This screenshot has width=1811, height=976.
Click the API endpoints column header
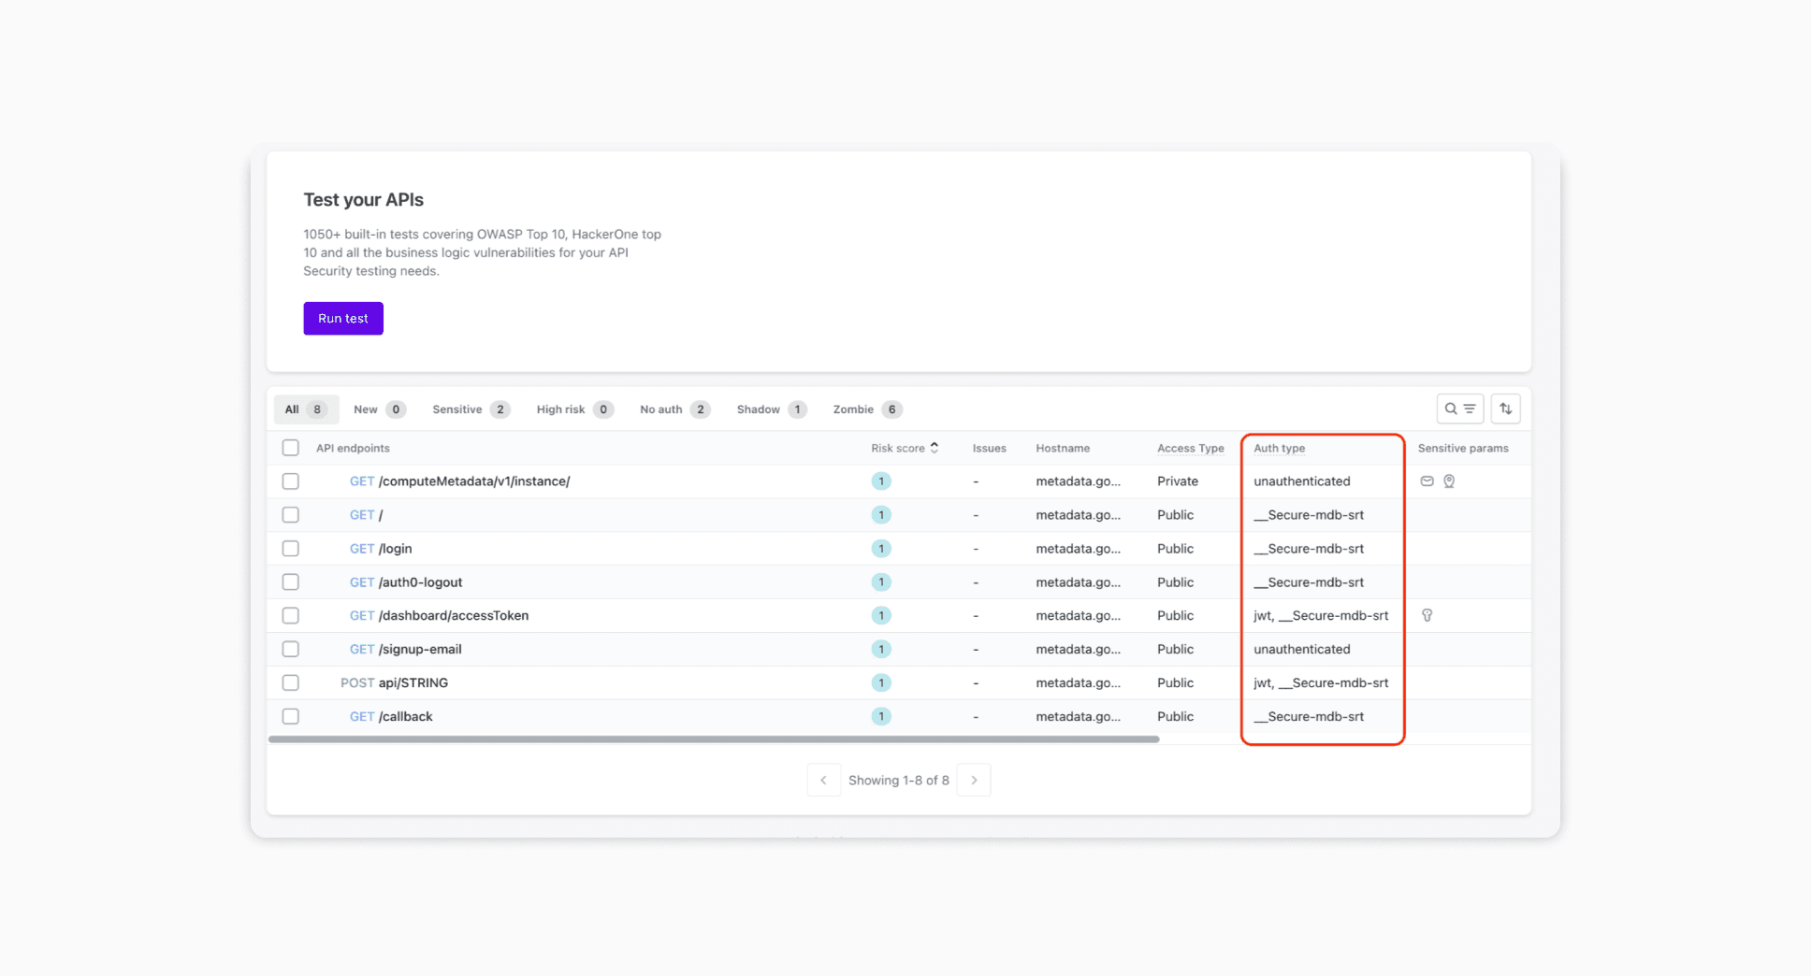tap(353, 448)
